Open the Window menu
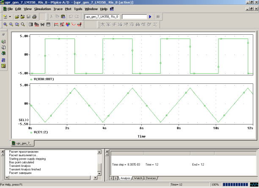259x188 pixels. (x=91, y=9)
